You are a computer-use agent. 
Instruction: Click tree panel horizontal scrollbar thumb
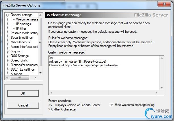(x=20, y=77)
